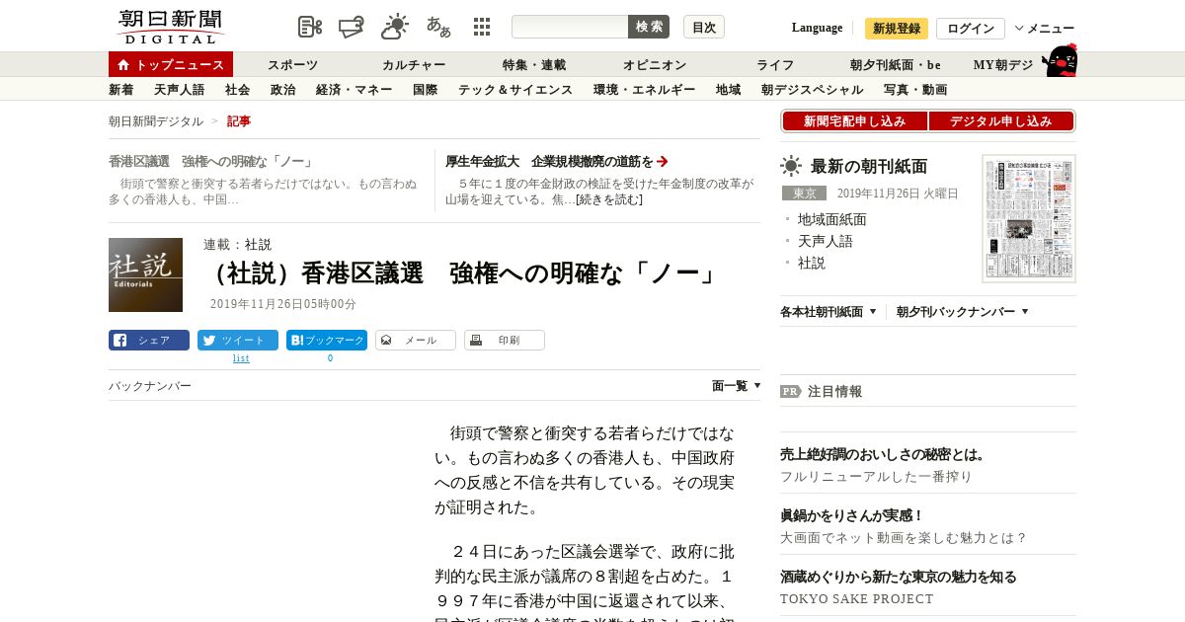This screenshot has height=622, width=1185.
Task: Open 天声人語 in the sub navigation
Action: 180,90
